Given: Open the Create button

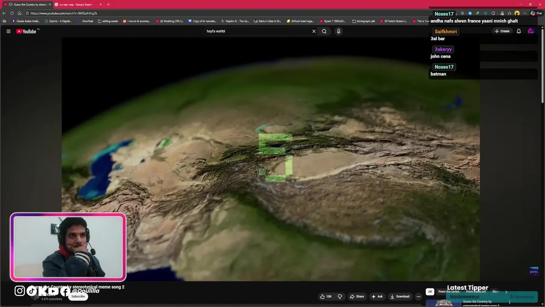Looking at the screenshot, I should click(502, 31).
